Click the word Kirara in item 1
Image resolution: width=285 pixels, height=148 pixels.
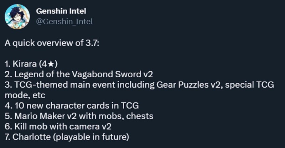click(x=25, y=64)
